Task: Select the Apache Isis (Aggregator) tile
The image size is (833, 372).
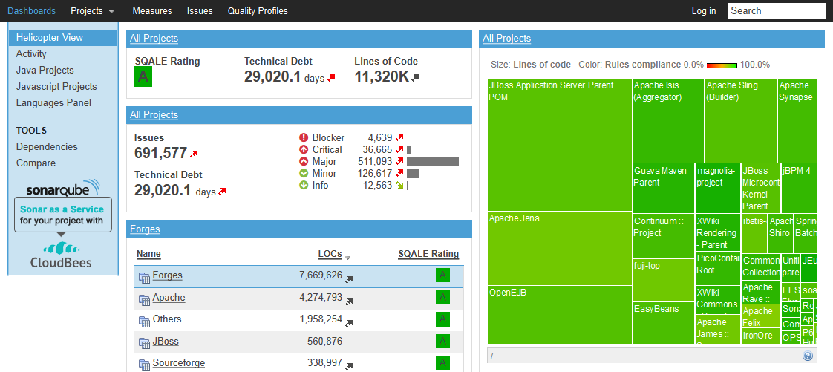Action: point(668,120)
